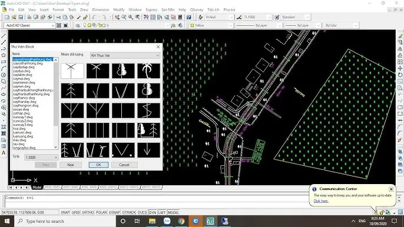The width and height of the screenshot is (404, 227).
Task: Click the Undo arrow icon
Action: [94, 17]
